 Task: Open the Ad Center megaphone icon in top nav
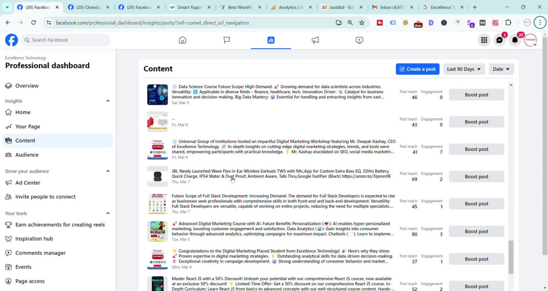315,40
